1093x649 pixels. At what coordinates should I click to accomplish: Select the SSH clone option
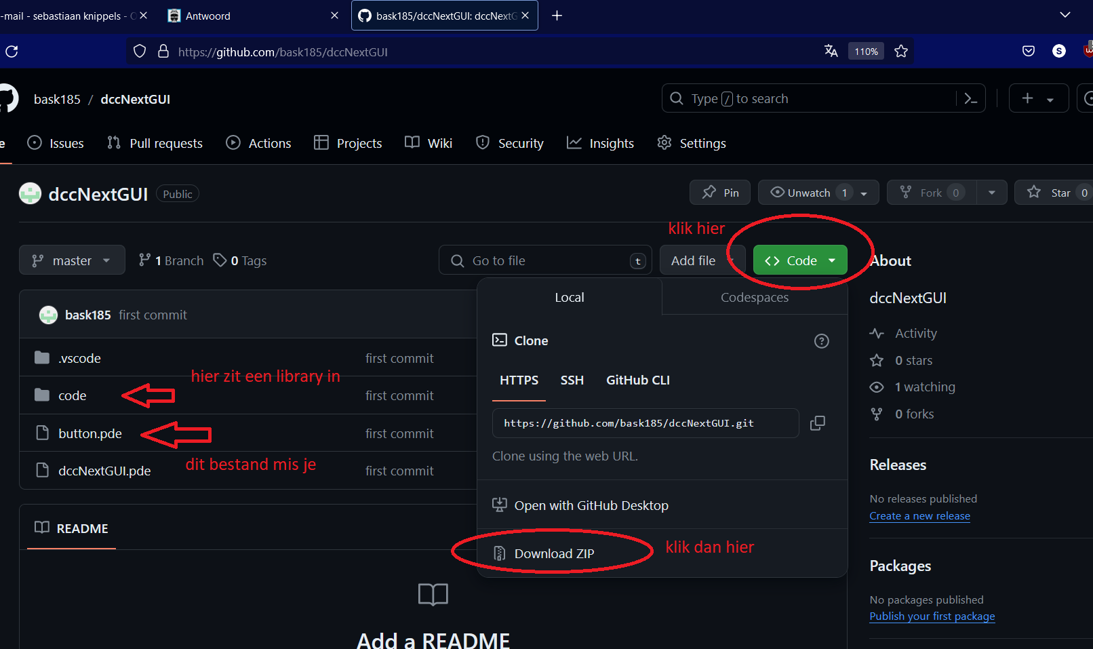[x=572, y=380]
